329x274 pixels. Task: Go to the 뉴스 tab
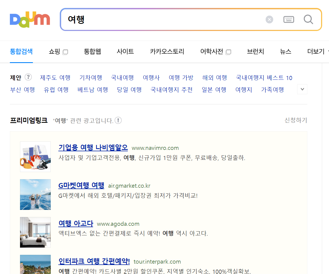tap(286, 52)
